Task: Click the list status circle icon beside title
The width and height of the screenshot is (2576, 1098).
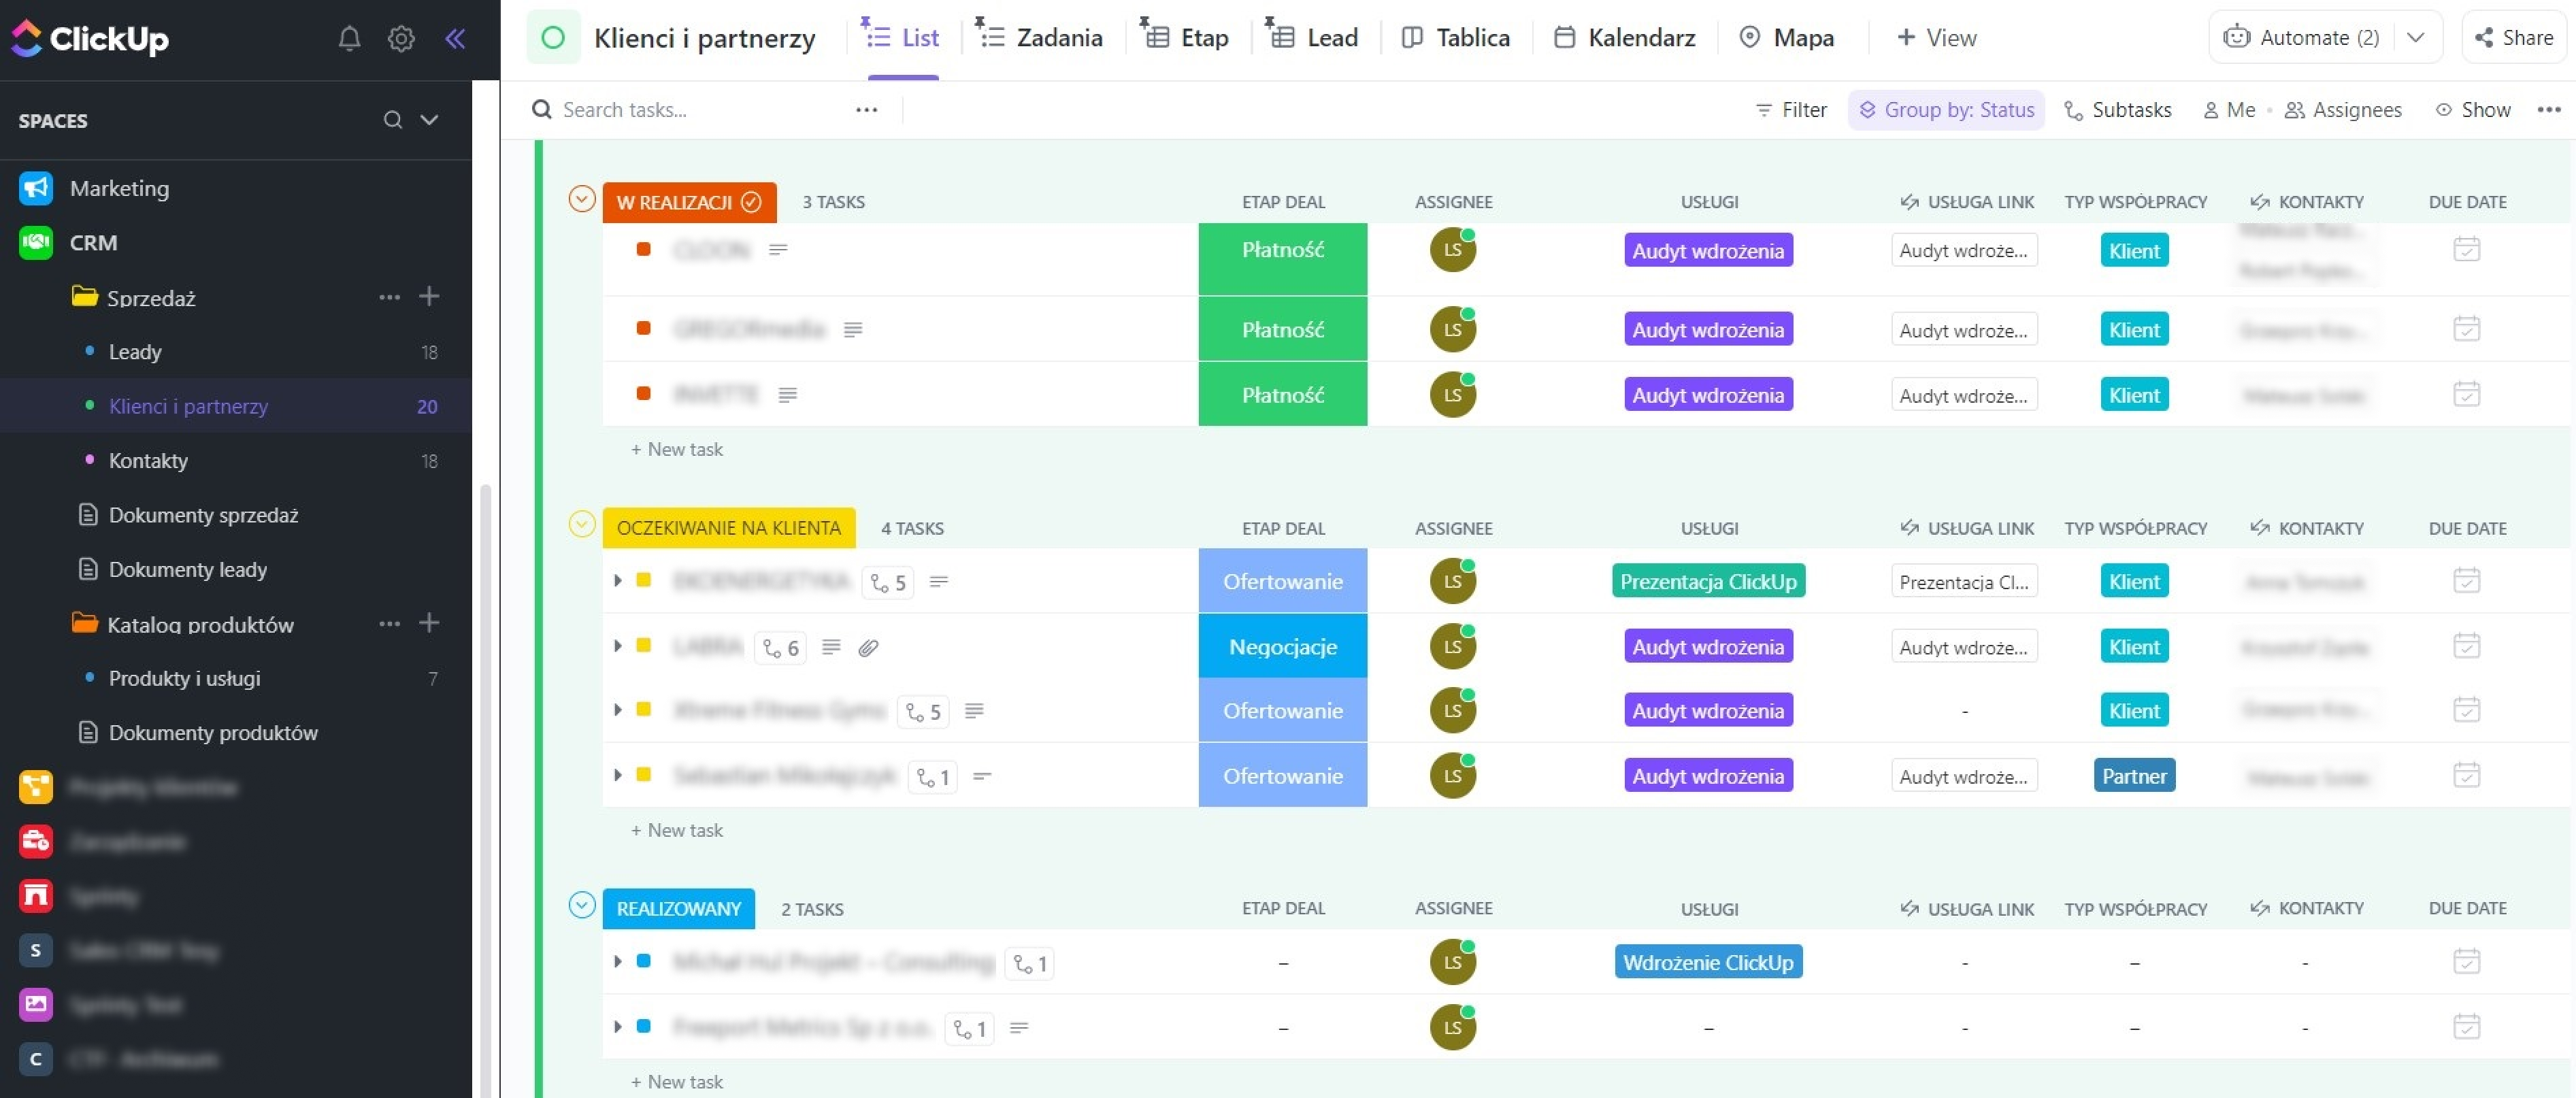Action: [x=553, y=38]
